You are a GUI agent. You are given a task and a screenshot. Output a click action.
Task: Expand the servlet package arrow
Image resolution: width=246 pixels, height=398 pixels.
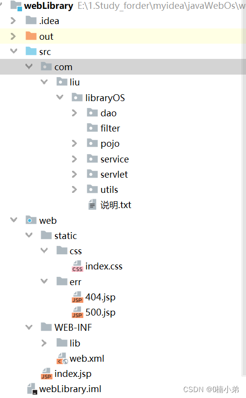[74, 174]
